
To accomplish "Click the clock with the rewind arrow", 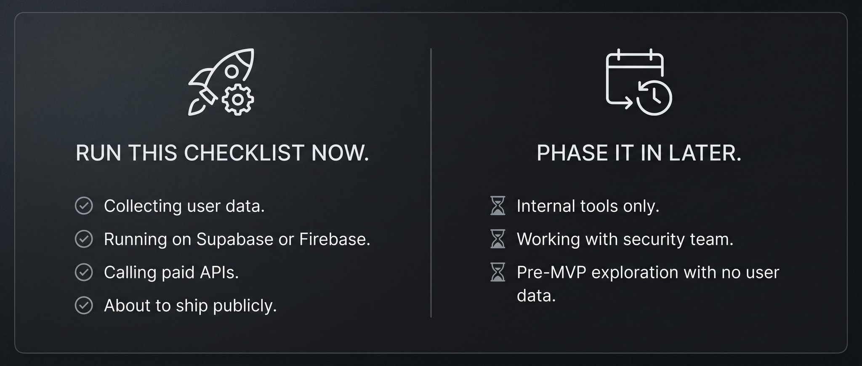I will [654, 98].
